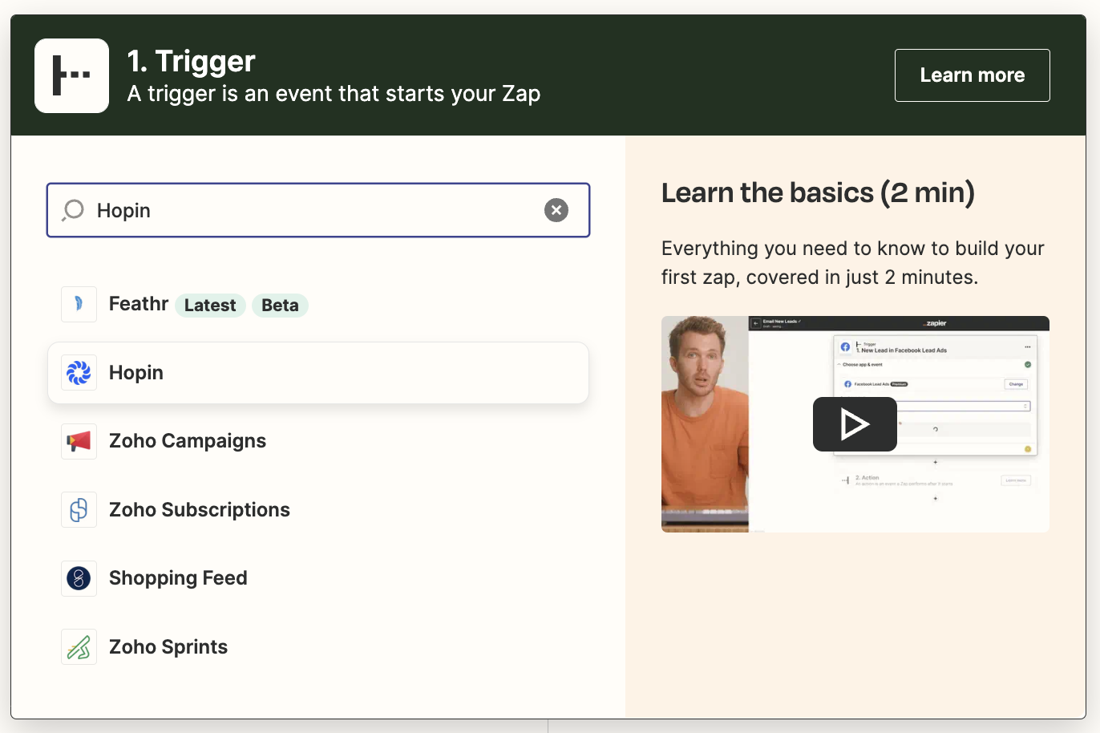Choose Hopin from the results list
Image resolution: width=1100 pixels, height=733 pixels.
[318, 373]
